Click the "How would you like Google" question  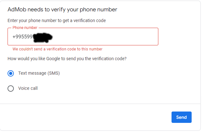[67, 59]
